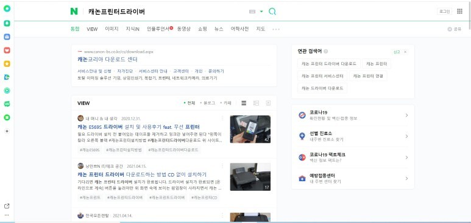Click the green circle icon above the plus
The width and height of the screenshot is (471, 223).
(x=7, y=117)
